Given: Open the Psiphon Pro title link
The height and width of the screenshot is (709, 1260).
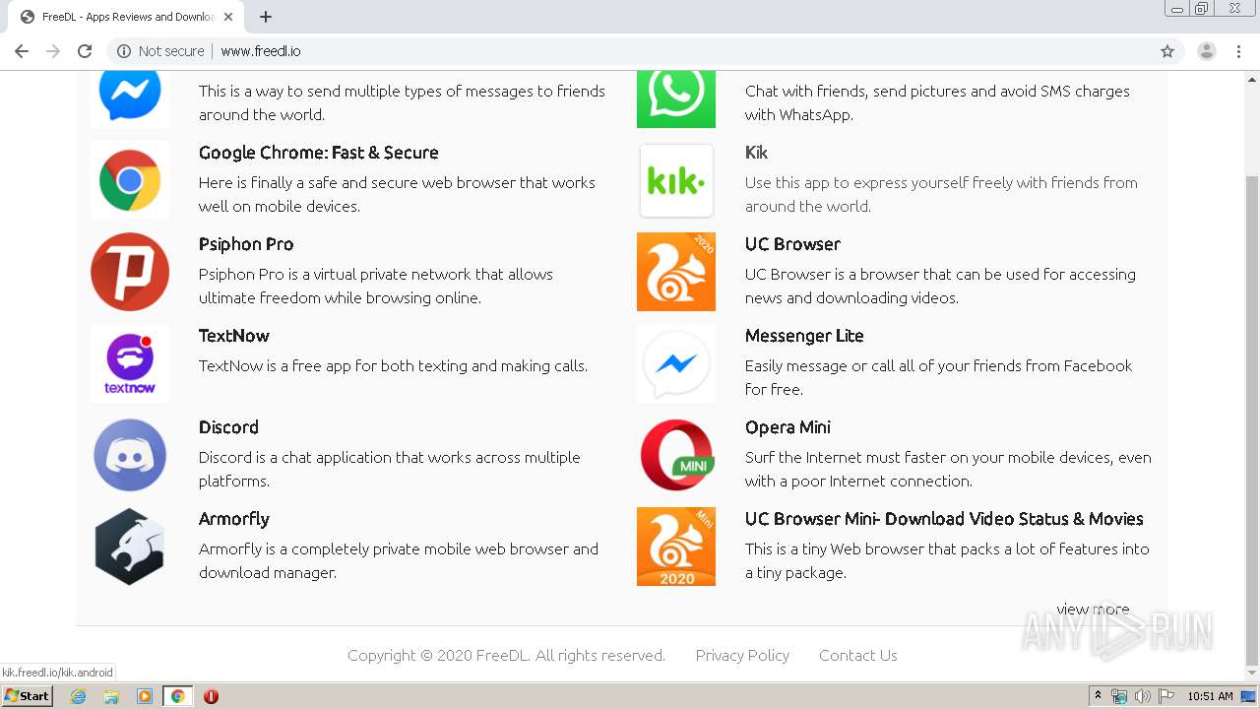Looking at the screenshot, I should click(x=246, y=244).
